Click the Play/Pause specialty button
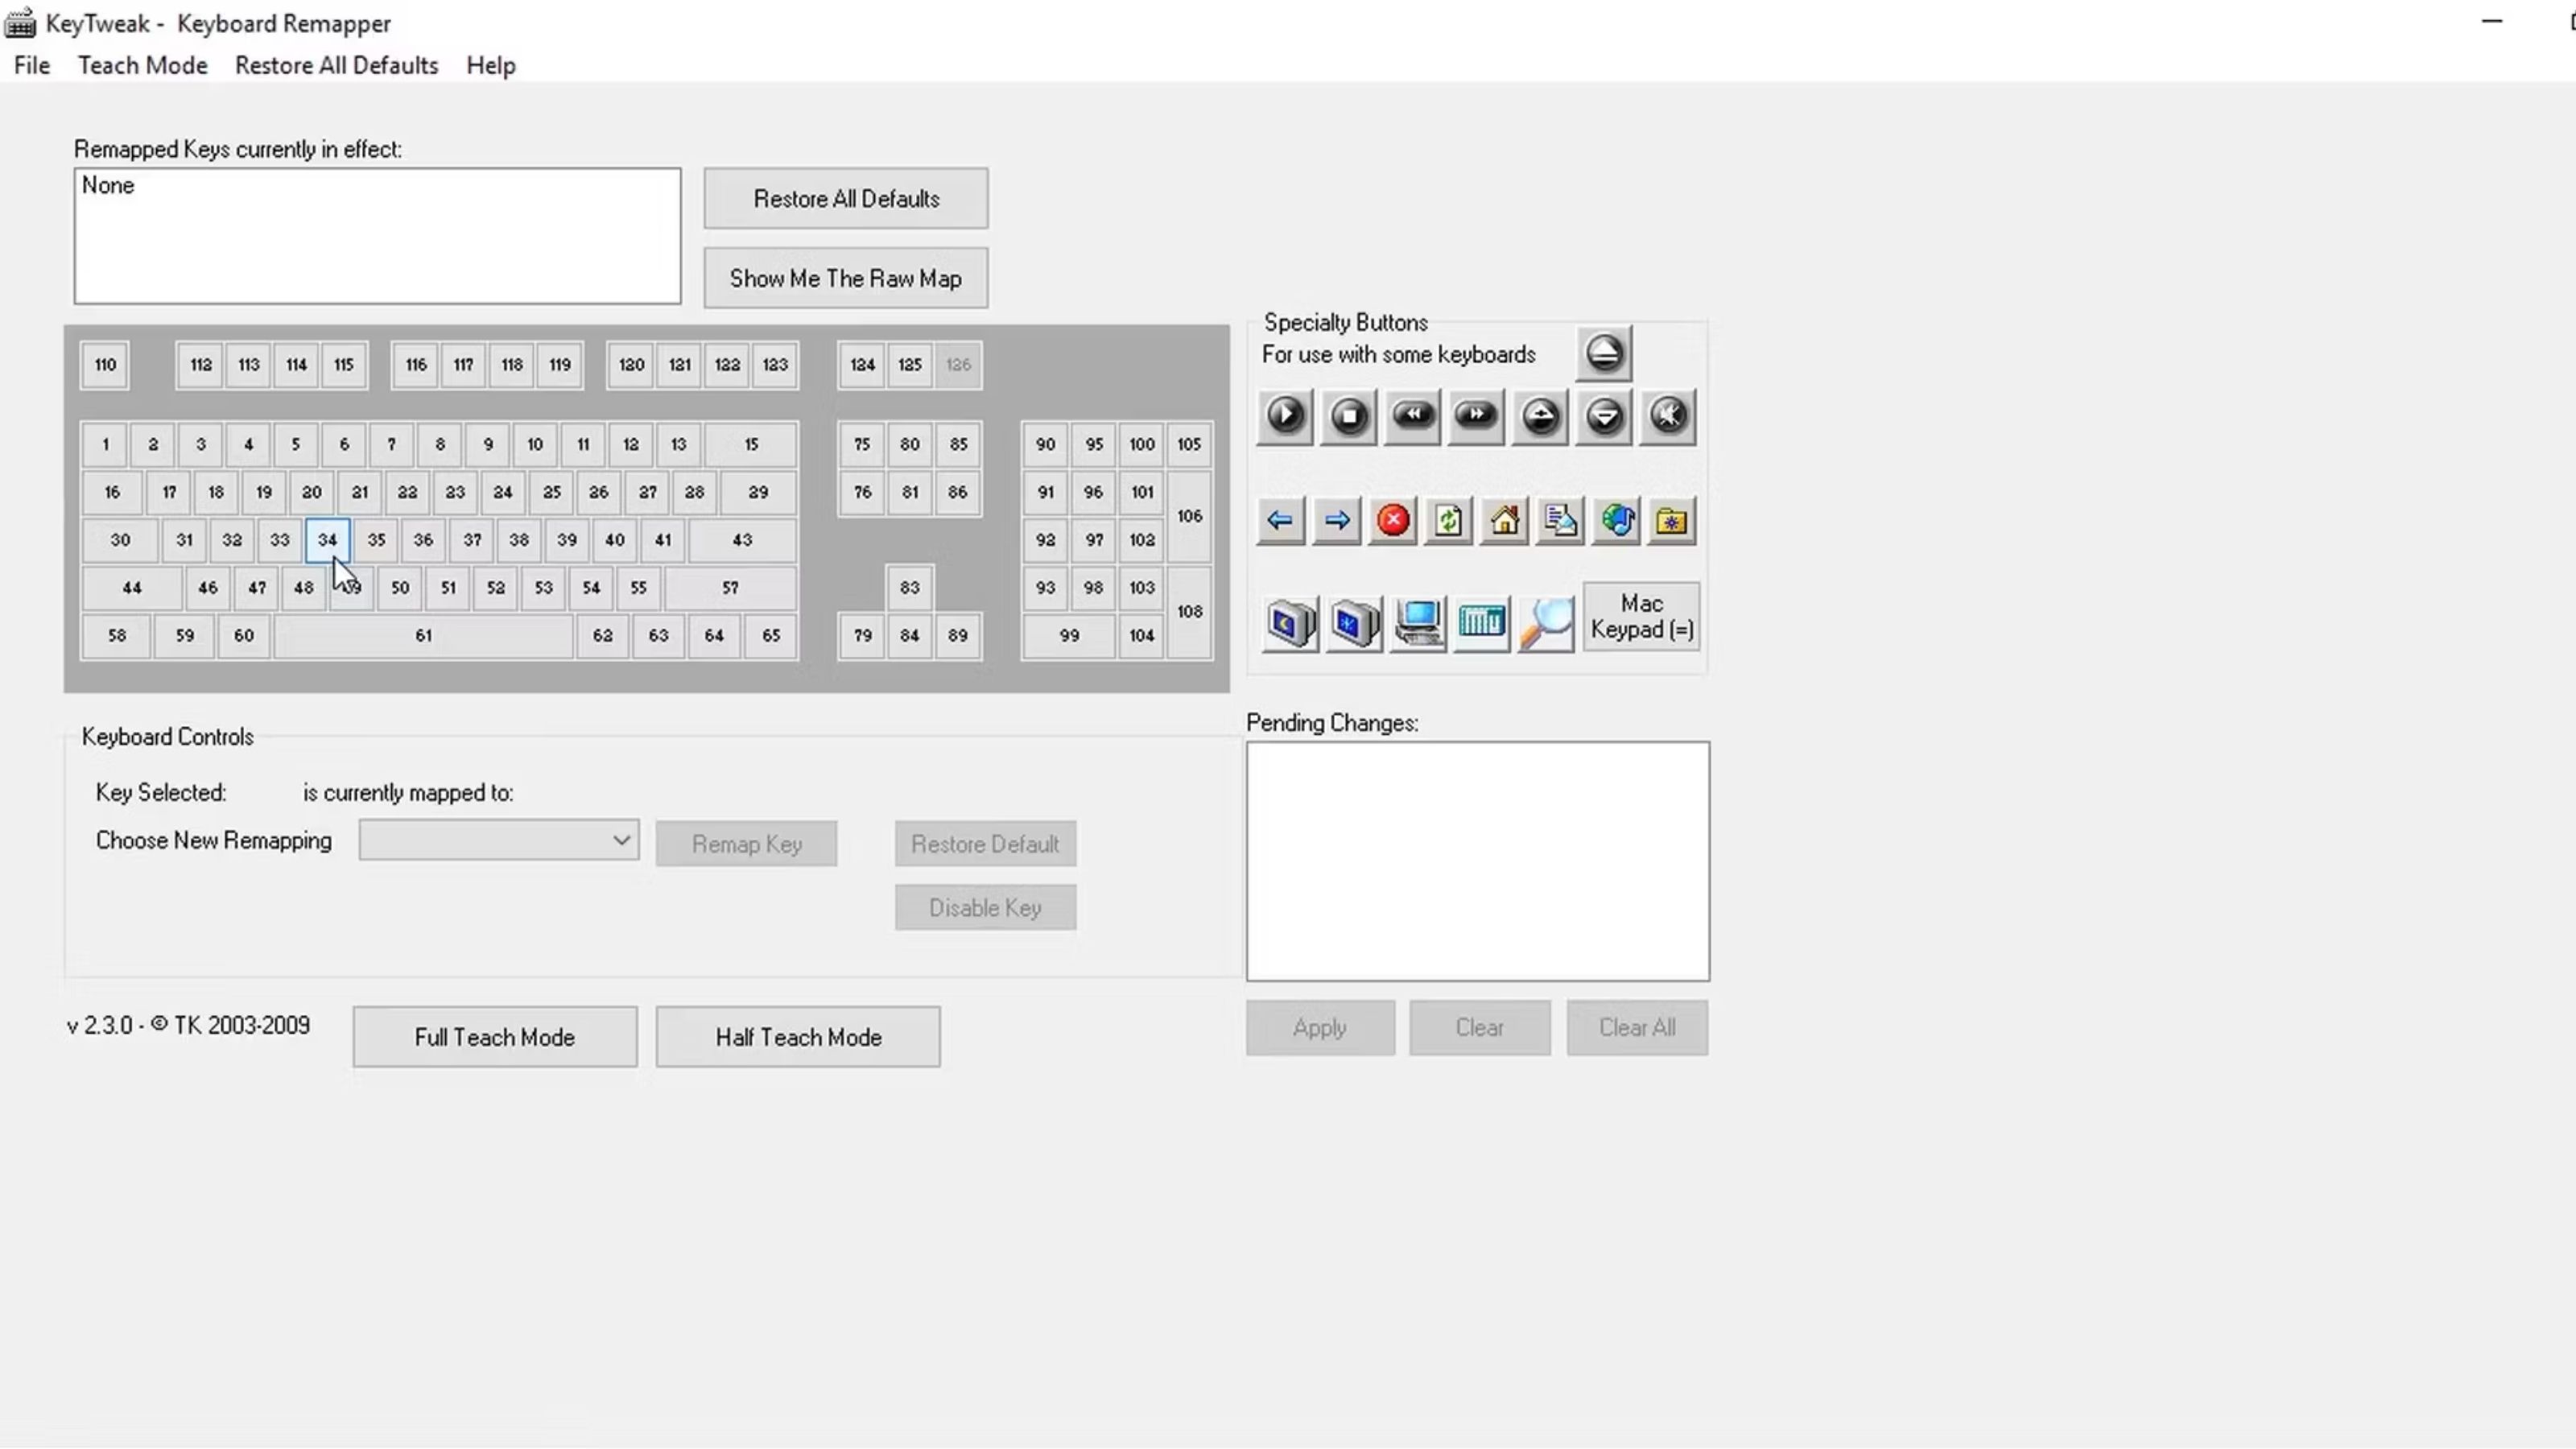The image size is (2576, 1449). click(1286, 415)
